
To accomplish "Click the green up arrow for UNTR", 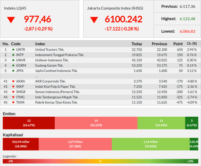I will [x=13, y=49].
